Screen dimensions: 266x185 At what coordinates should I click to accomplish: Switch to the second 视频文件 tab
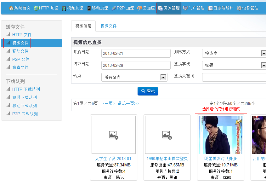pos(109,26)
